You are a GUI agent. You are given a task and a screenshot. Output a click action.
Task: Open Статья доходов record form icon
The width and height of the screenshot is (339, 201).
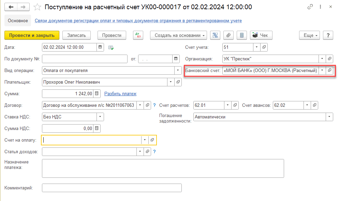pos(147,152)
